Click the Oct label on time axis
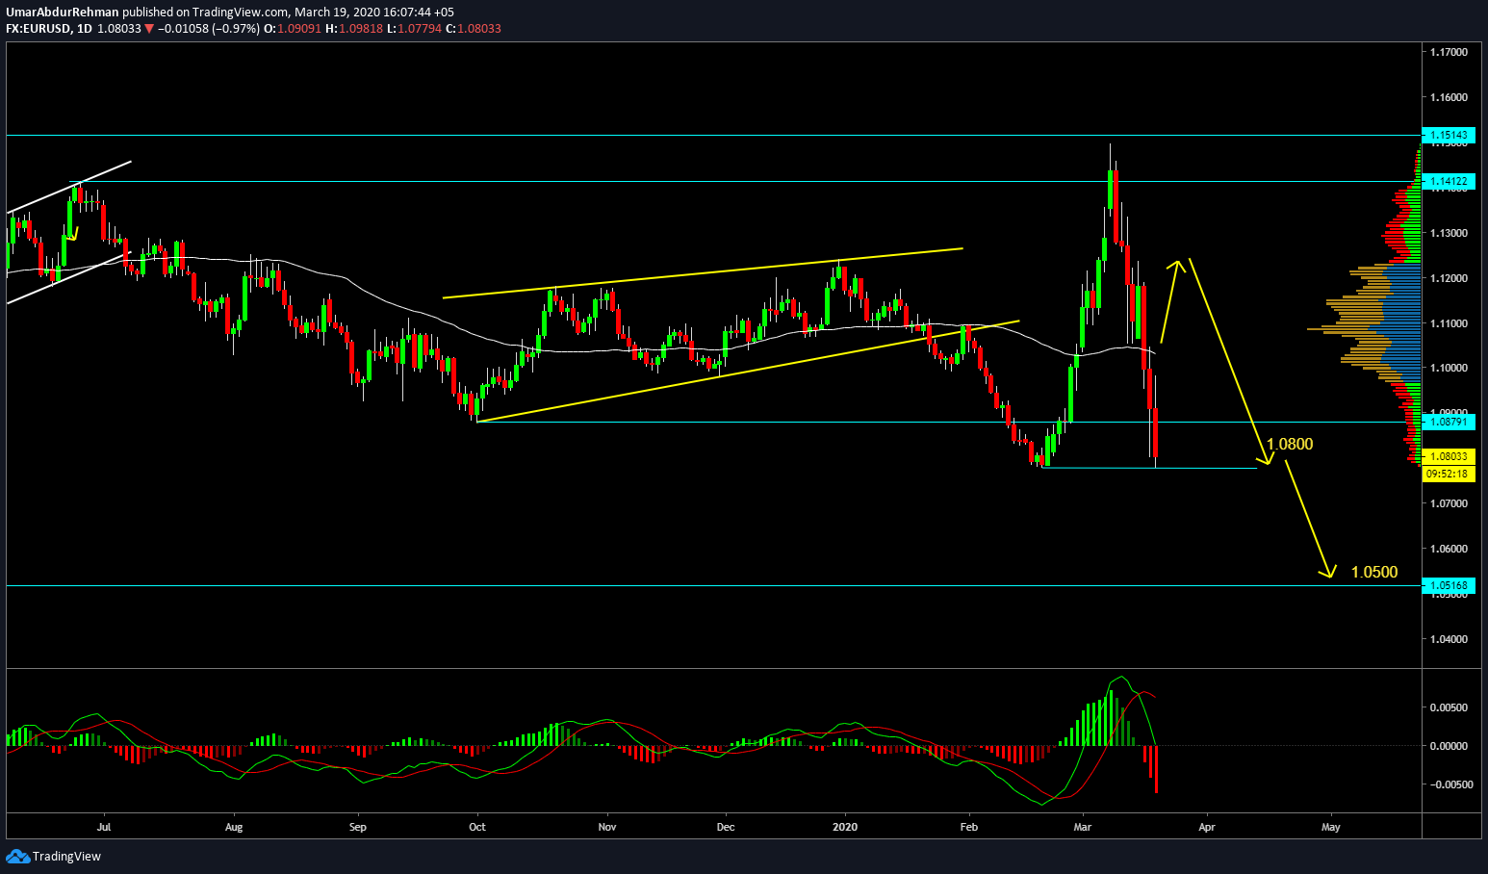 coord(477,827)
